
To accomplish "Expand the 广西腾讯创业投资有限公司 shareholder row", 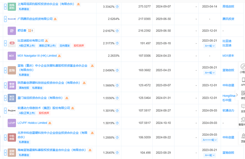I will tap(5, 18).
